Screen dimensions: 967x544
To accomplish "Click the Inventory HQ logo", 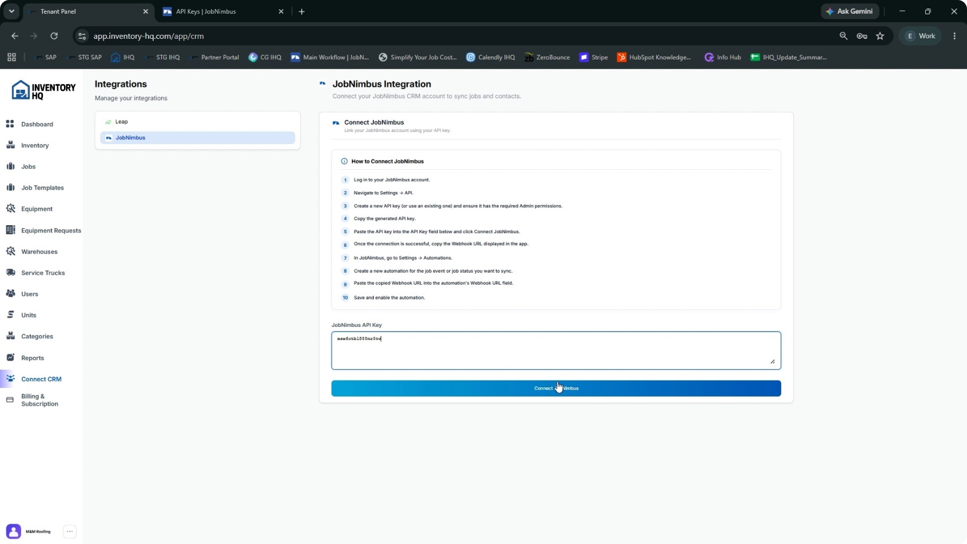I will point(43,90).
